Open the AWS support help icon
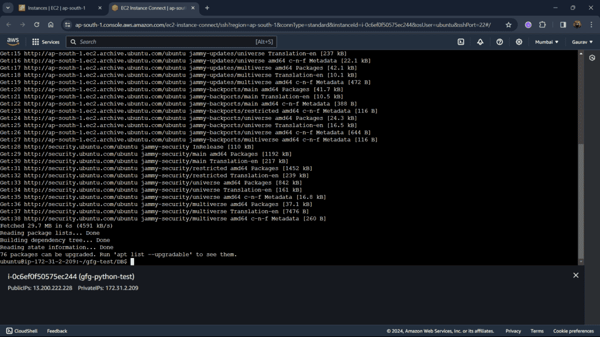The image size is (600, 337). (x=499, y=42)
